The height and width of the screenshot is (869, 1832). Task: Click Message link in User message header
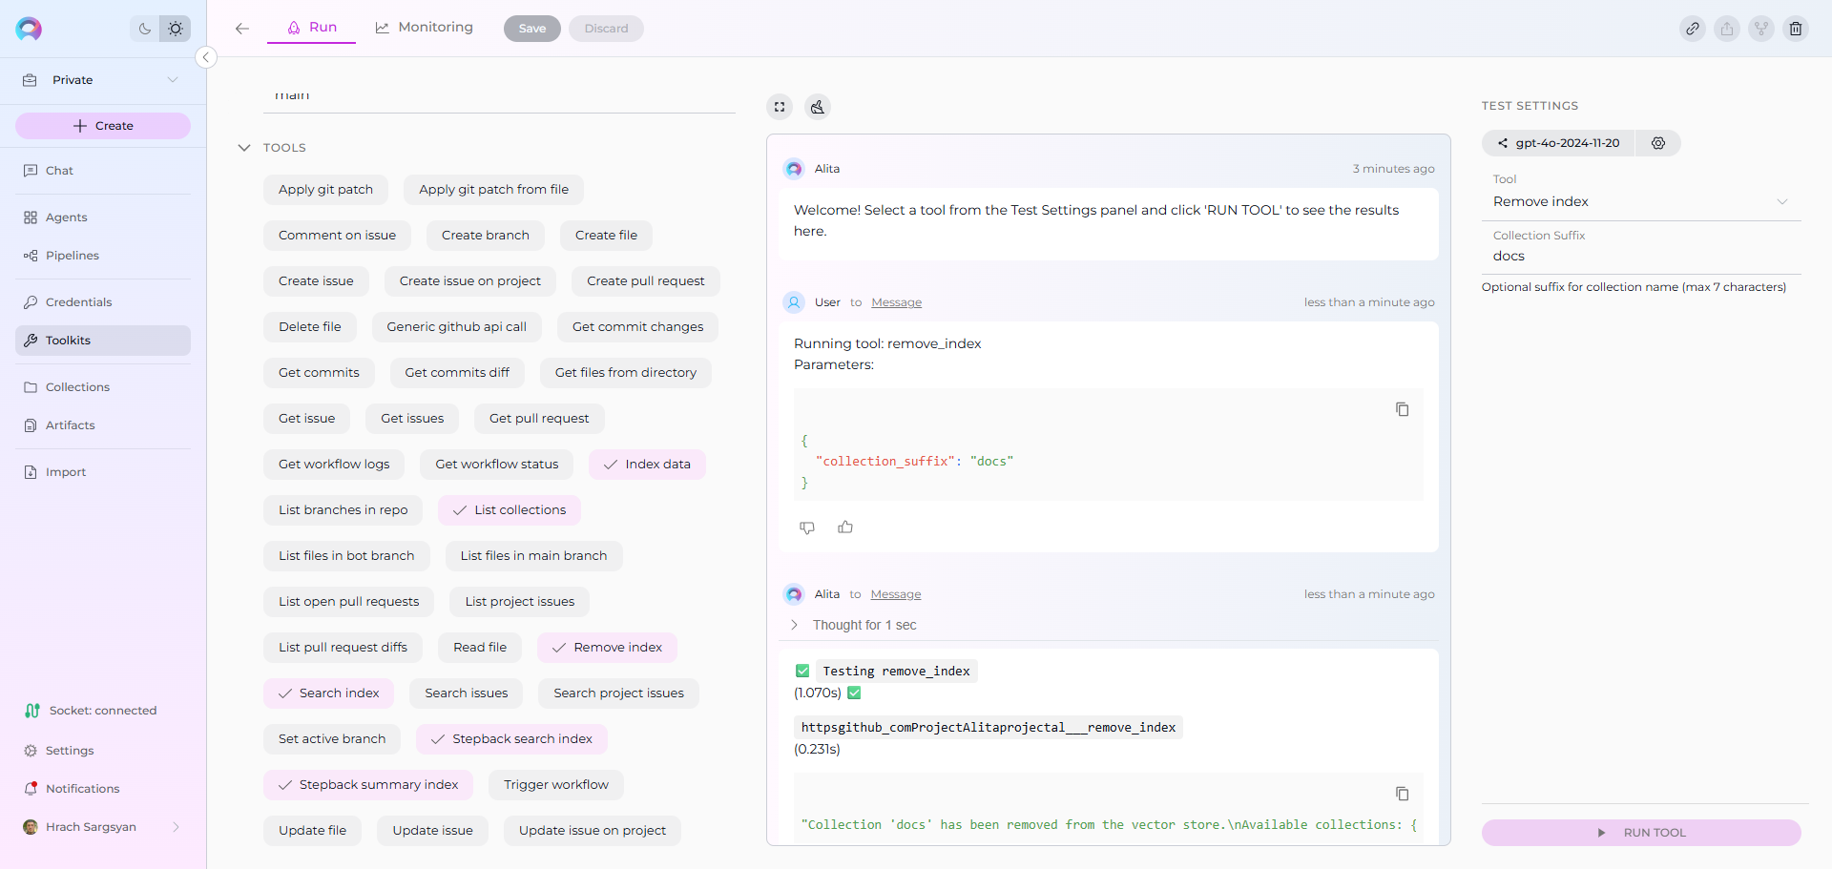pyautogui.click(x=897, y=302)
